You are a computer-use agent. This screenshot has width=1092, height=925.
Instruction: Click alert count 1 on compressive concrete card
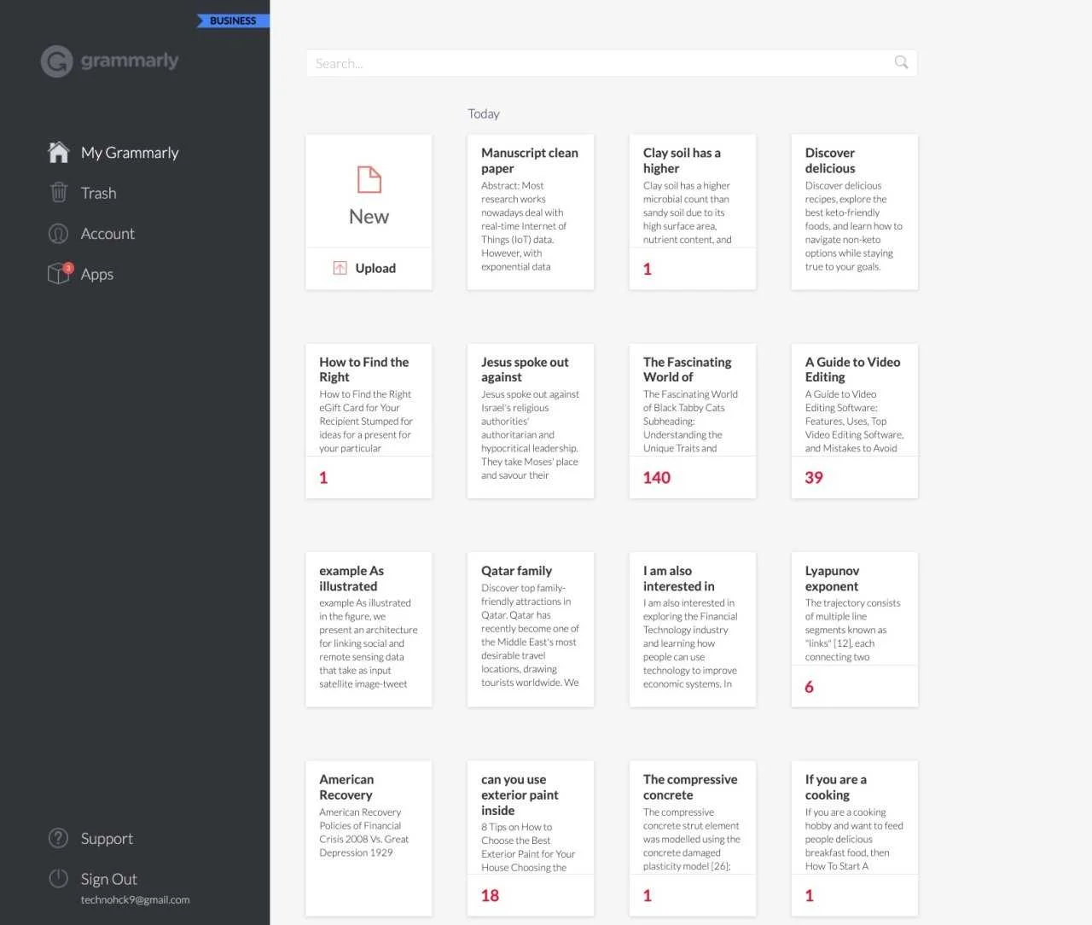pos(648,896)
